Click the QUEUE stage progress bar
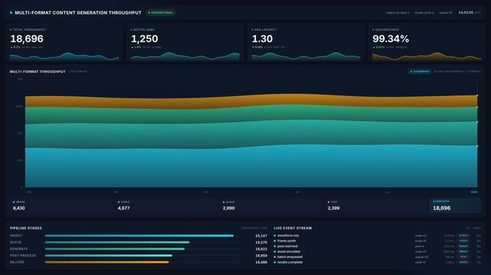 pos(117,242)
